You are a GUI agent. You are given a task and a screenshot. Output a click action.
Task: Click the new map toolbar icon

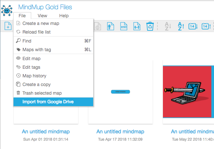7,27
